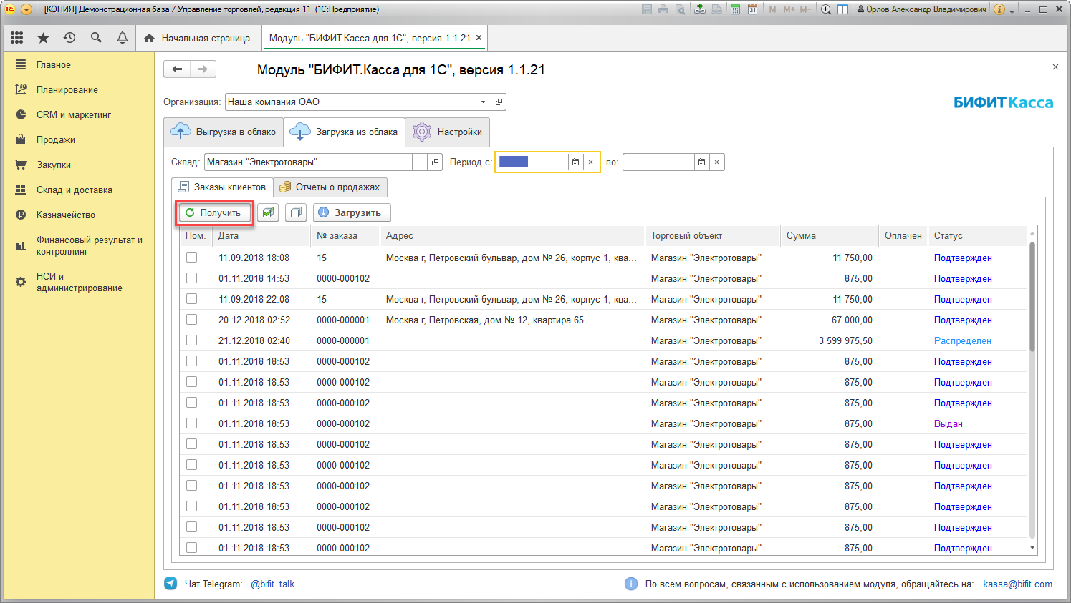
Task: Check the 20.12.2018 02:52 order box
Action: pyautogui.click(x=191, y=320)
